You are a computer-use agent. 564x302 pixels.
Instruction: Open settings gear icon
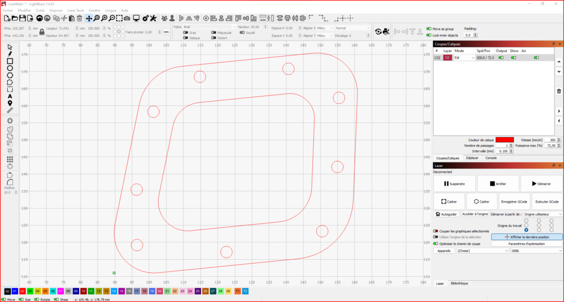coord(145,18)
